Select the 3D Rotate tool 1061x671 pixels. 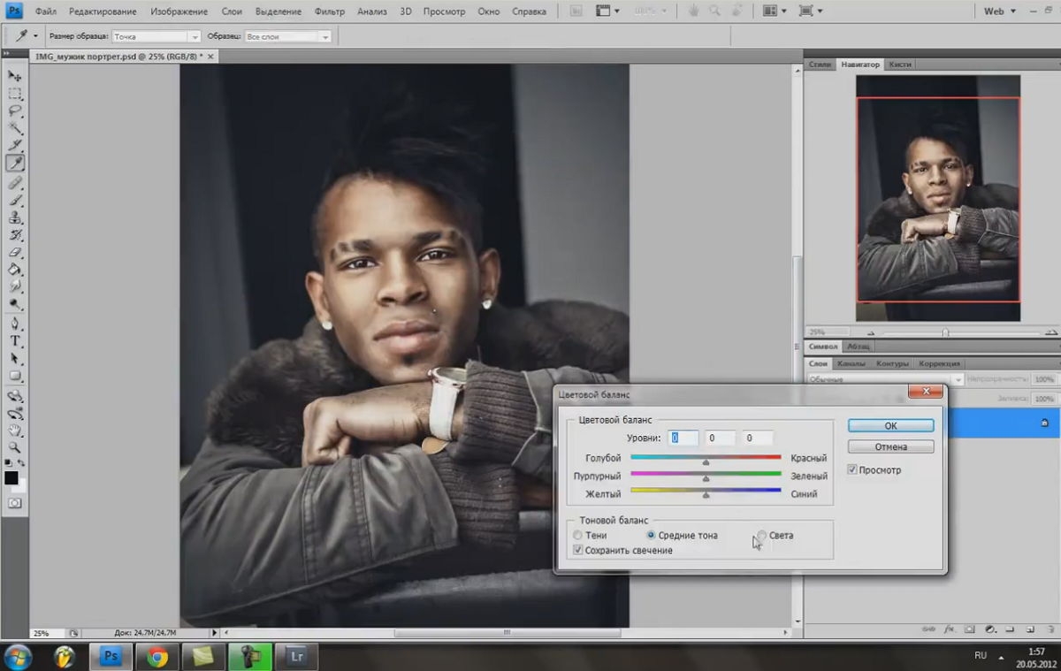[15, 395]
